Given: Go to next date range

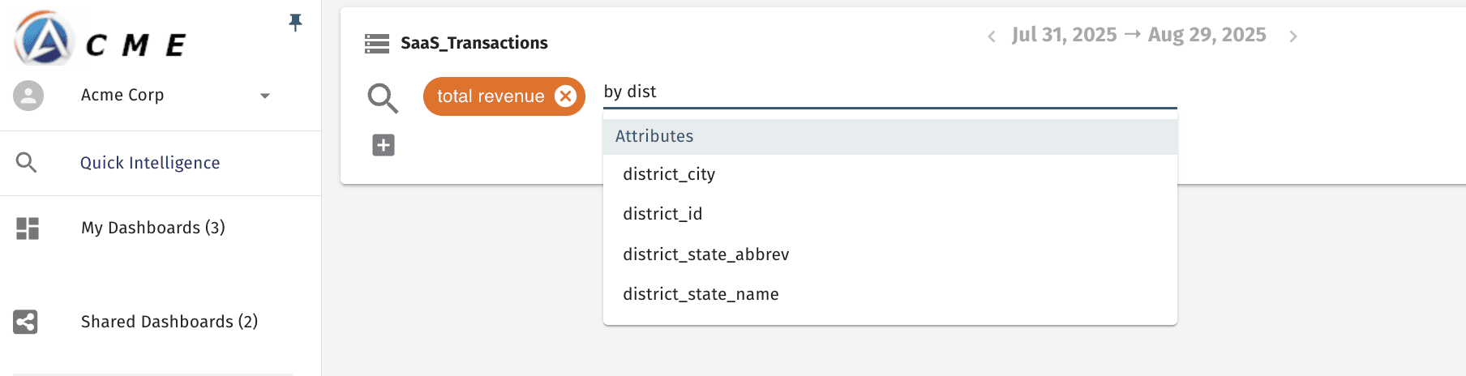Looking at the screenshot, I should (1293, 36).
